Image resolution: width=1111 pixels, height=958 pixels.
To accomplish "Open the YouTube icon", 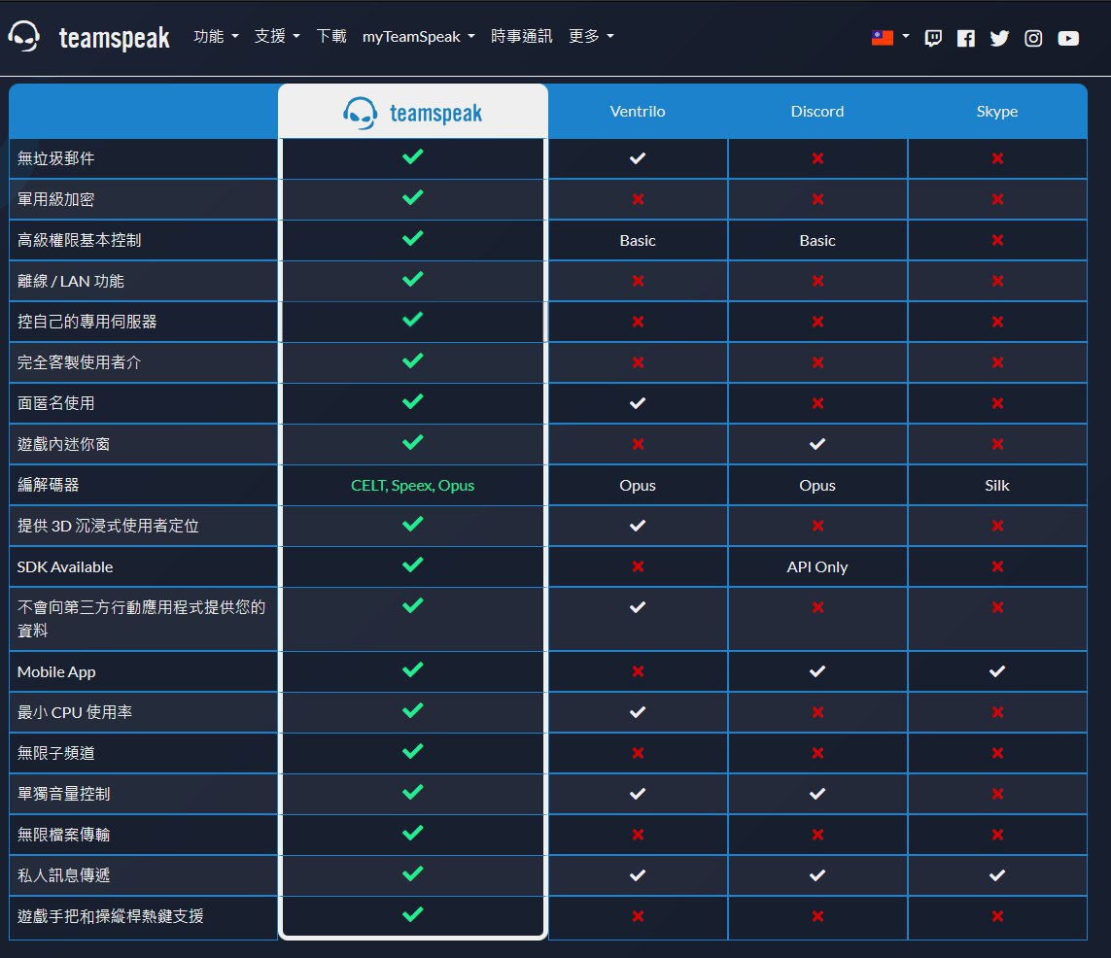I will coord(1068,38).
